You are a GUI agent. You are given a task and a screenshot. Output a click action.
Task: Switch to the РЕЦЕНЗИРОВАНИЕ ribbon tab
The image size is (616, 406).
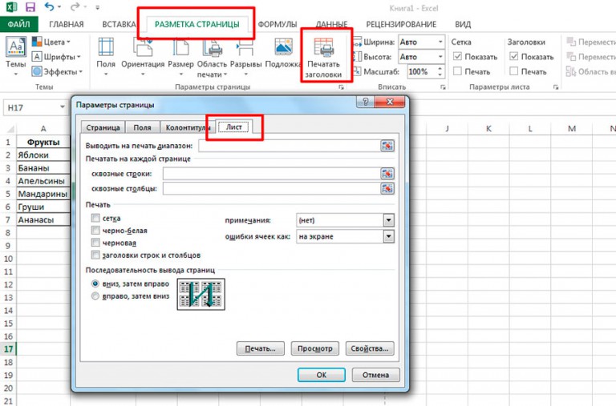point(401,24)
